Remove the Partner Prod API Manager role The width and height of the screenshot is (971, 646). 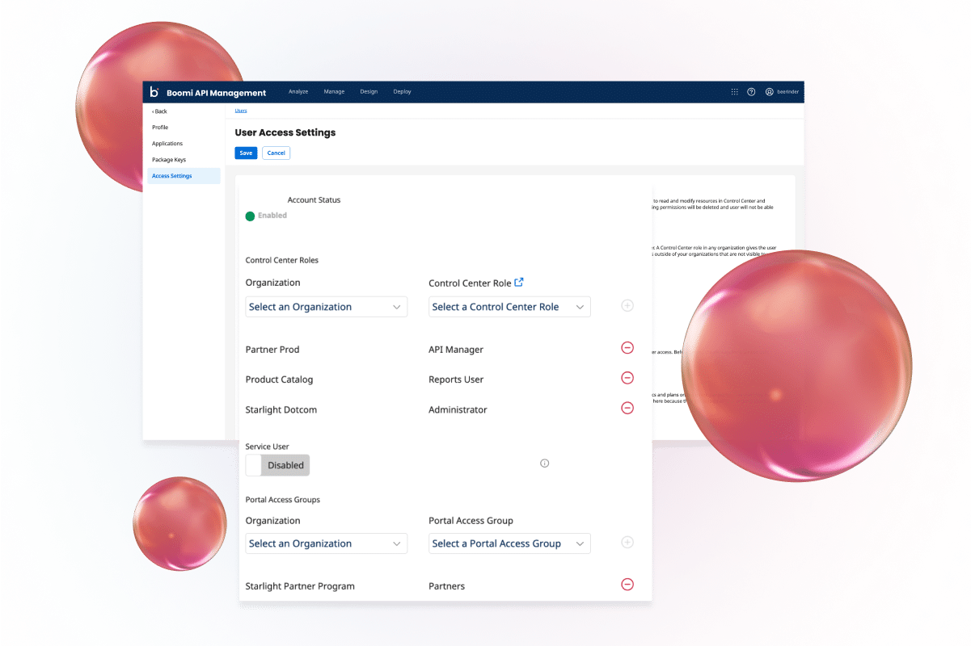click(627, 348)
